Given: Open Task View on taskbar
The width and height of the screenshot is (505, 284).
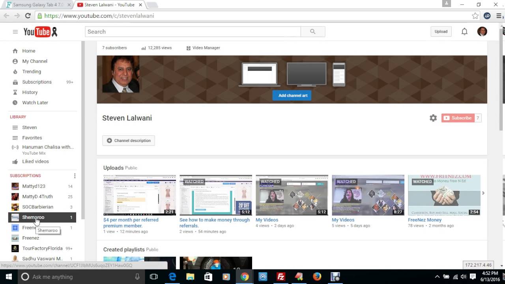Looking at the screenshot, I should click(x=154, y=277).
